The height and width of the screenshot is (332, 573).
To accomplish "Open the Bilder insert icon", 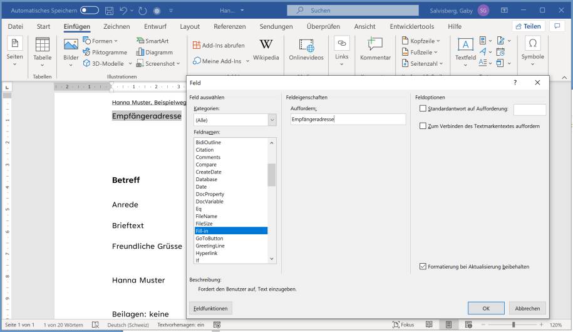I will 71,45.
